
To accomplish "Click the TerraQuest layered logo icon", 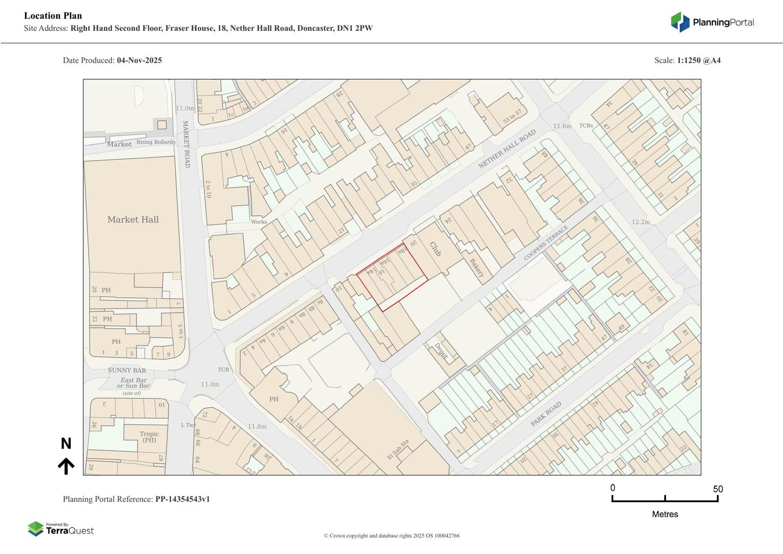I will click(x=36, y=529).
